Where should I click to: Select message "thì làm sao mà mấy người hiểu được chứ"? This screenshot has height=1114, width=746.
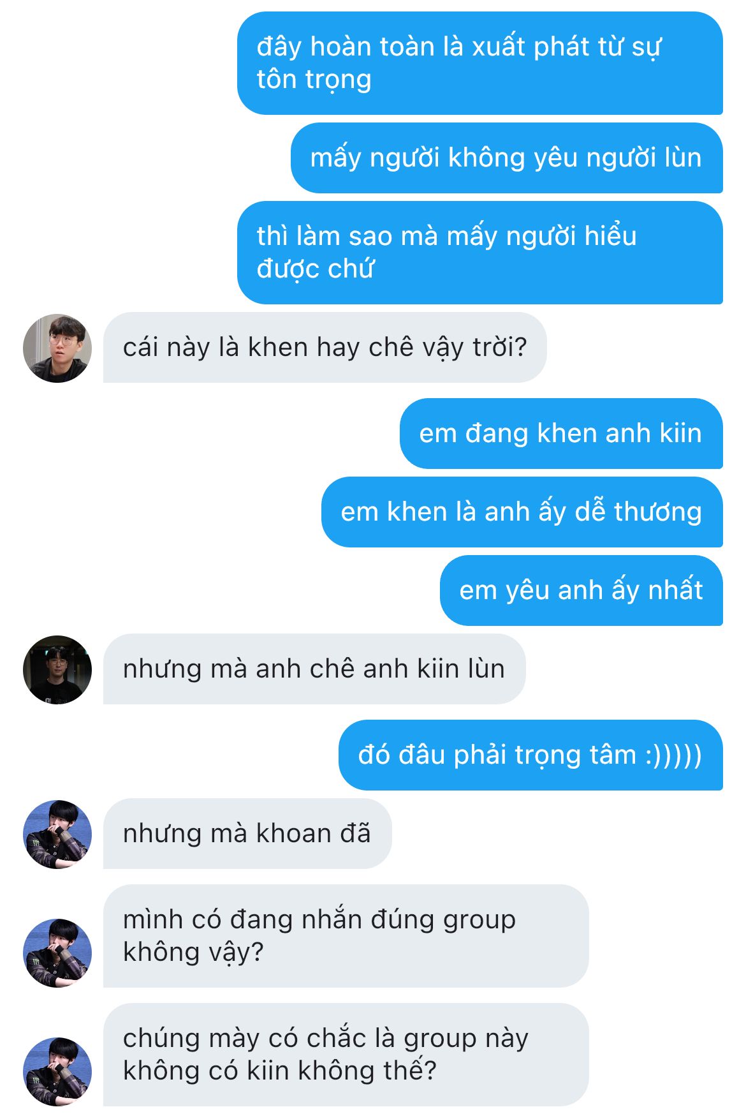tap(480, 253)
